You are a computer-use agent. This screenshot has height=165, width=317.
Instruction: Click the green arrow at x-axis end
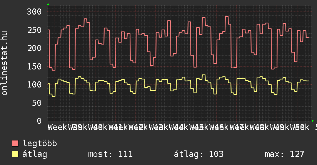click(313, 121)
